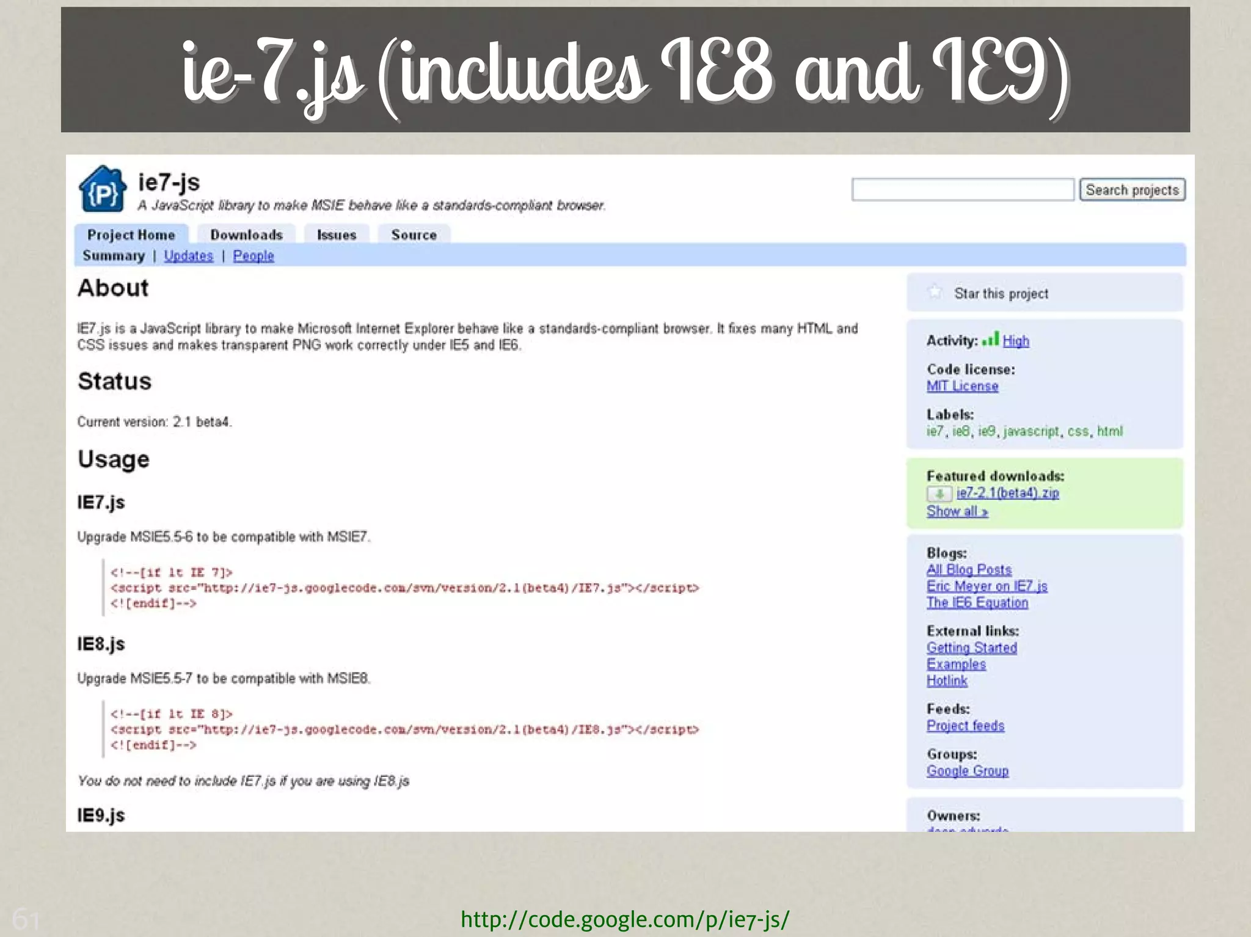
Task: Click the IE8.js script src code line
Action: coord(405,729)
